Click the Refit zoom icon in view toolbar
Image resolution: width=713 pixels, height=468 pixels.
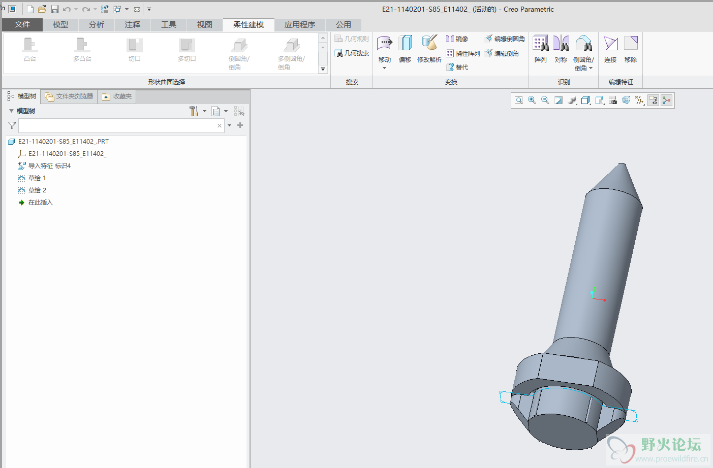tap(519, 101)
